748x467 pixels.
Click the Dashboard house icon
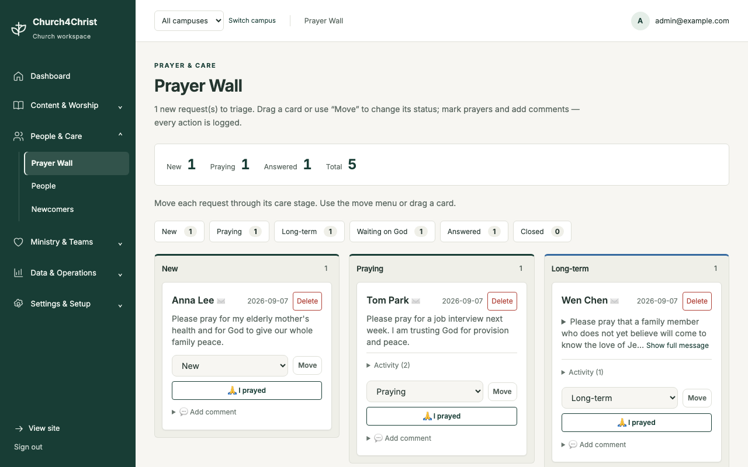coord(19,76)
